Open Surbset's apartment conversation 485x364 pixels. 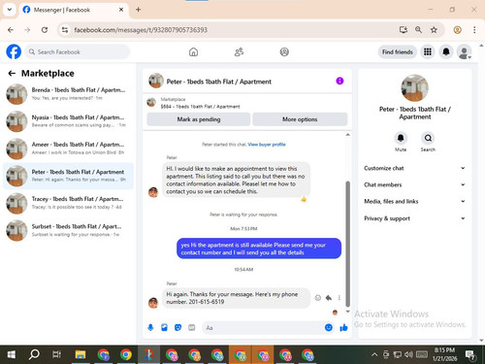[68, 230]
